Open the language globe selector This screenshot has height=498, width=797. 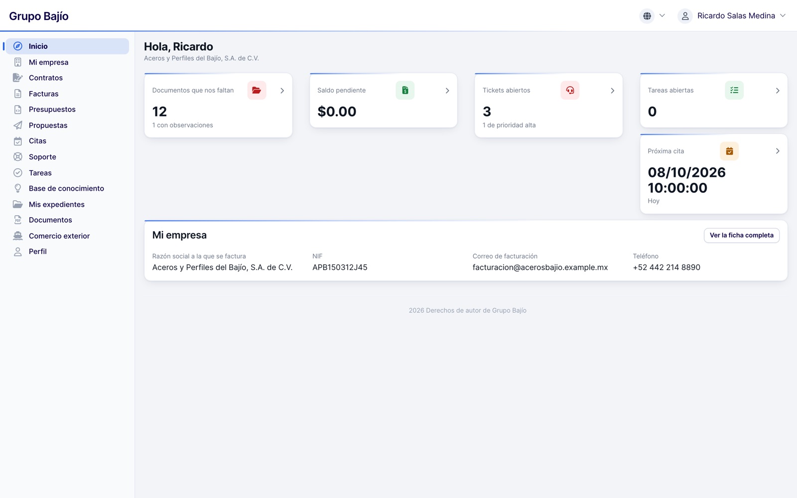(653, 16)
